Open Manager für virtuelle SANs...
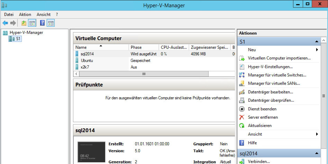The image size is (328, 164). point(274,83)
